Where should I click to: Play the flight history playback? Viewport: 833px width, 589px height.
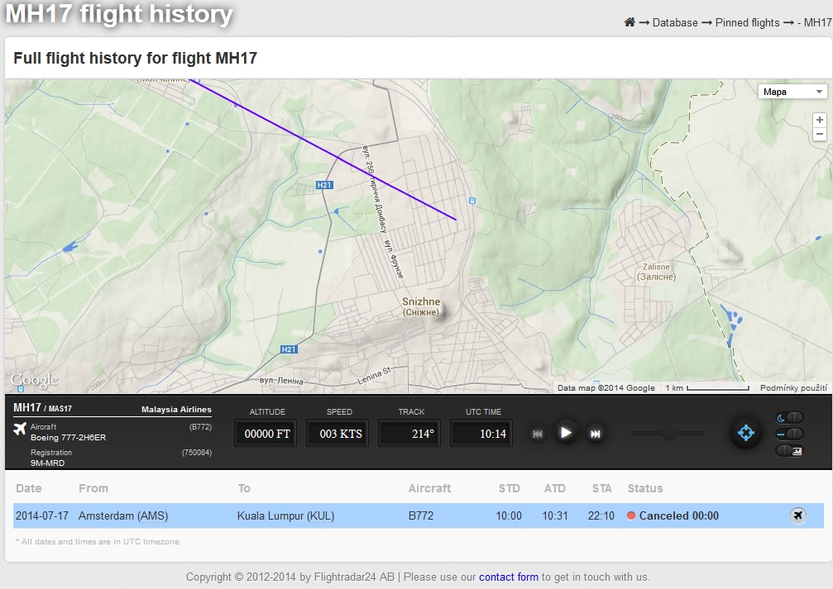566,433
